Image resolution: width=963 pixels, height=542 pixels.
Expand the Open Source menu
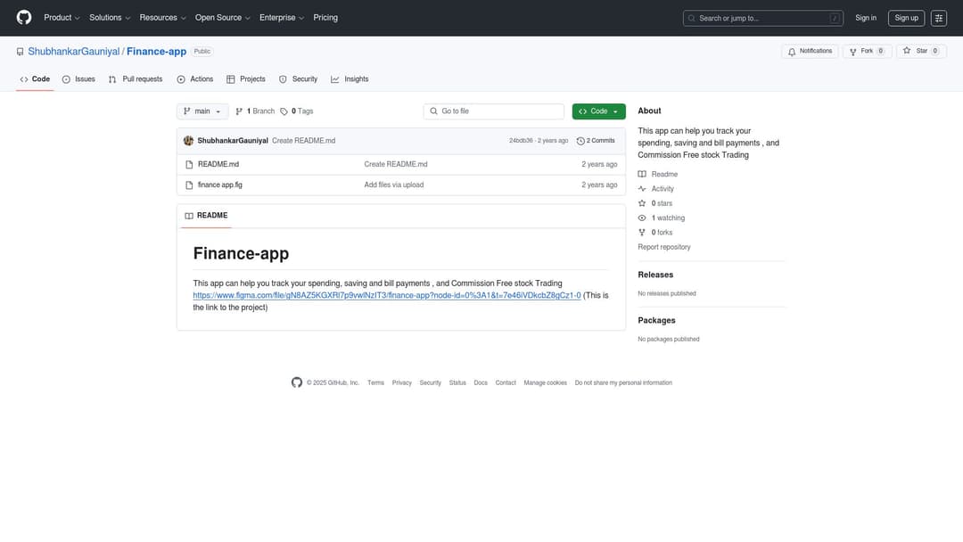coord(222,18)
